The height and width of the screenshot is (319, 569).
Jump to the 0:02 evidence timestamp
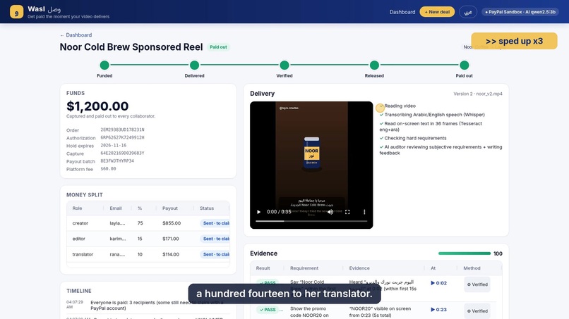tap(438, 283)
